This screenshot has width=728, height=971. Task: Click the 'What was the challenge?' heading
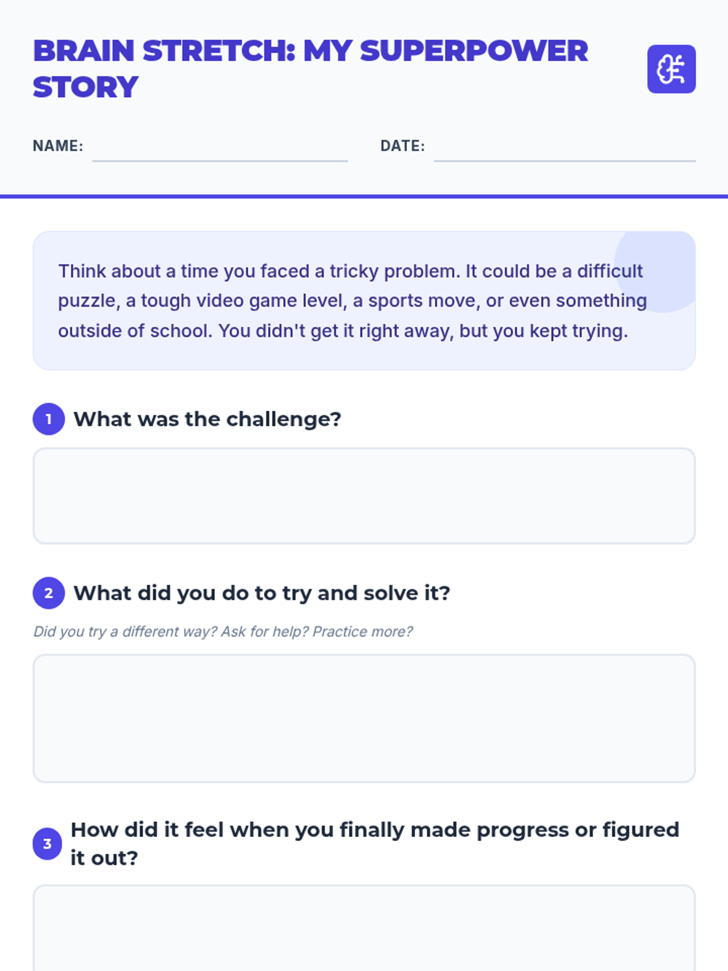pyautogui.click(x=207, y=419)
